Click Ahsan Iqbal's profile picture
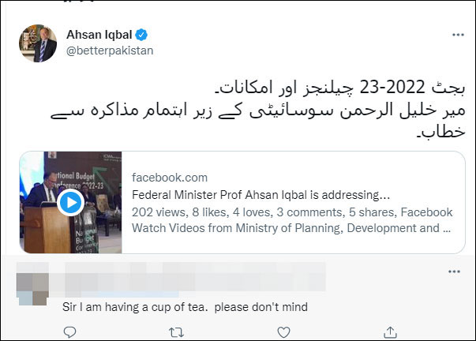 [x=39, y=44]
